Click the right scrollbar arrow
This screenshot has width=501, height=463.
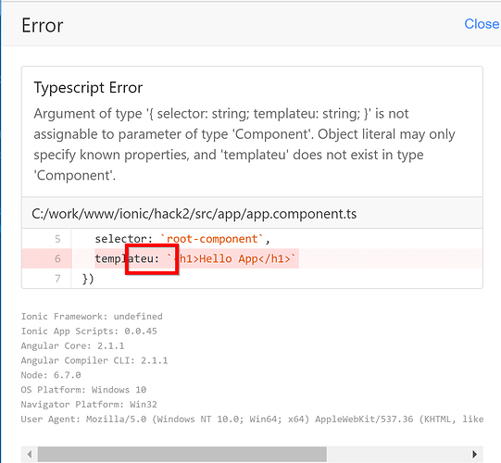click(474, 454)
